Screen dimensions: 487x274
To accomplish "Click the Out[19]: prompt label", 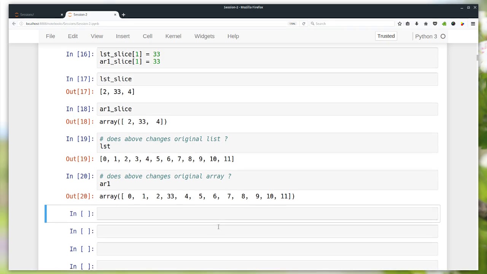I will click(80, 159).
